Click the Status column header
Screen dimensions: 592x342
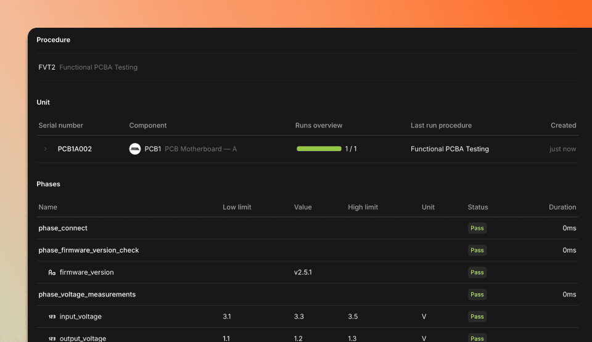coord(478,207)
